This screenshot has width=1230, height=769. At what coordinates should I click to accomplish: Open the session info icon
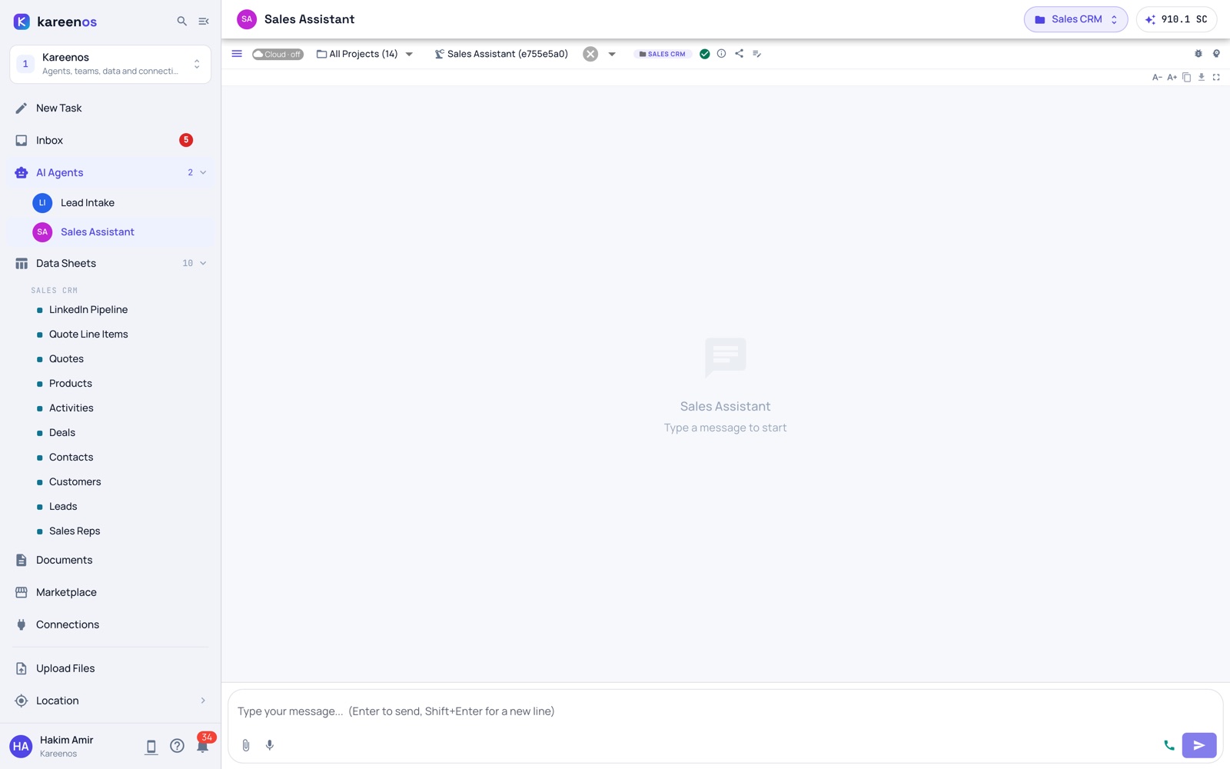(x=721, y=54)
